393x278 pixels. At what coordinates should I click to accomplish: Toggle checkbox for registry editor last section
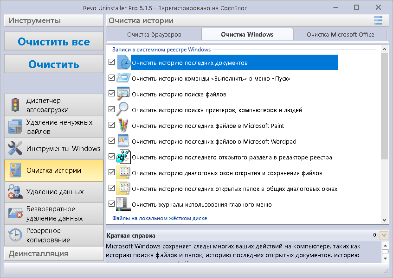point(112,157)
